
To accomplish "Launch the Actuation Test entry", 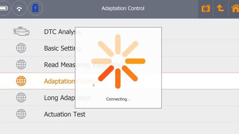I will [119, 114].
